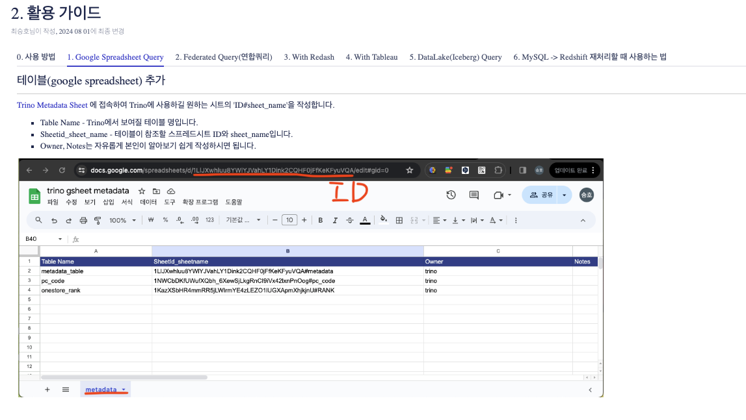This screenshot has height=420, width=746.
Task: Click the browser back arrow in the embedded screenshot
Action: [x=29, y=170]
